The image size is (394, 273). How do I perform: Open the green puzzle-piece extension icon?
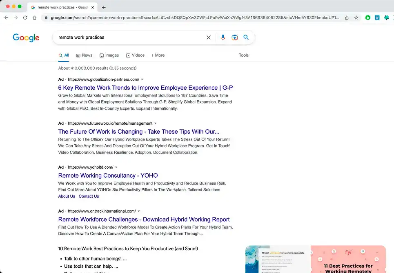[x=387, y=18]
